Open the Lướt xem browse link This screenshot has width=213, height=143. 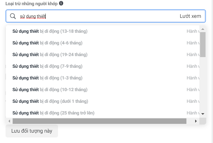click(190, 16)
